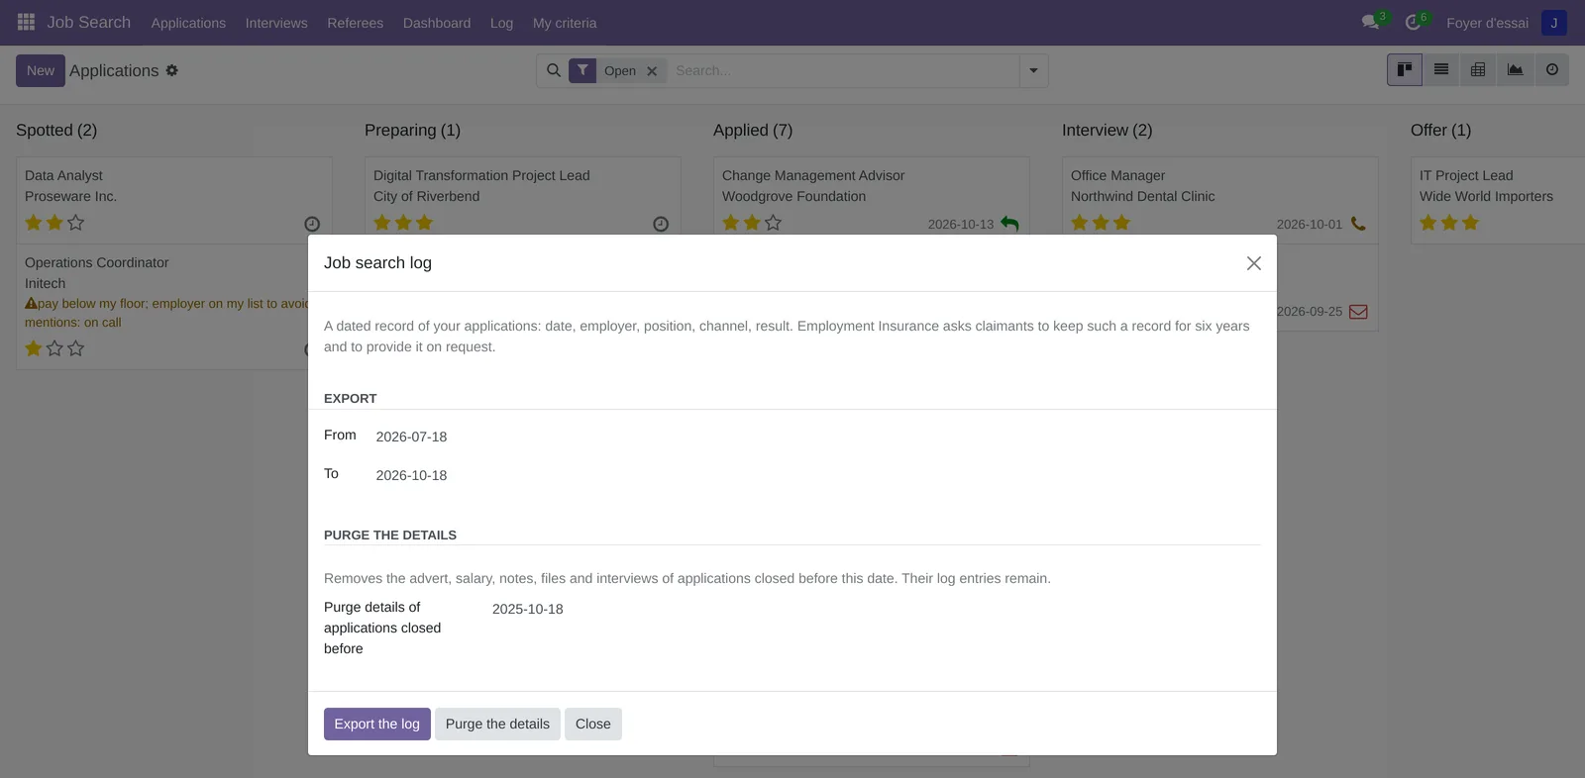Viewport: 1585px width, 778px height.
Task: Open the Log menu
Action: coord(501,23)
